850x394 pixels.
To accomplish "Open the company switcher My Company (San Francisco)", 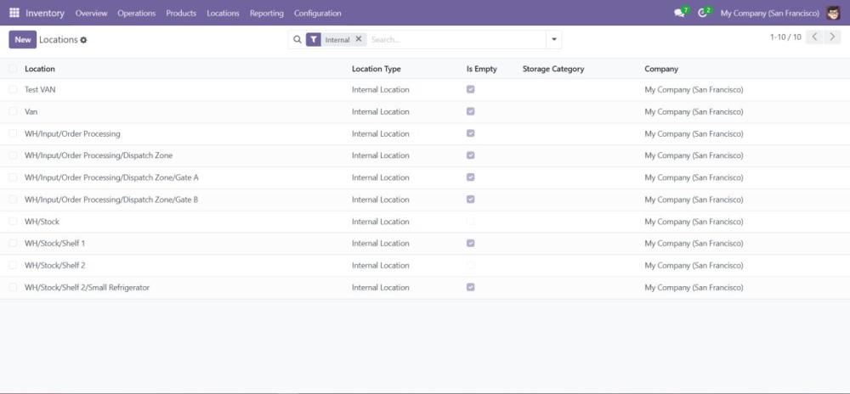I will pyautogui.click(x=769, y=13).
